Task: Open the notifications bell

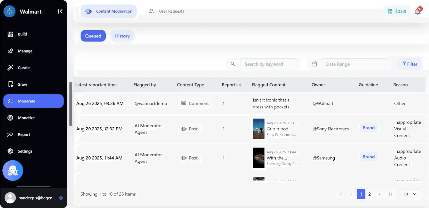Action: [418, 12]
